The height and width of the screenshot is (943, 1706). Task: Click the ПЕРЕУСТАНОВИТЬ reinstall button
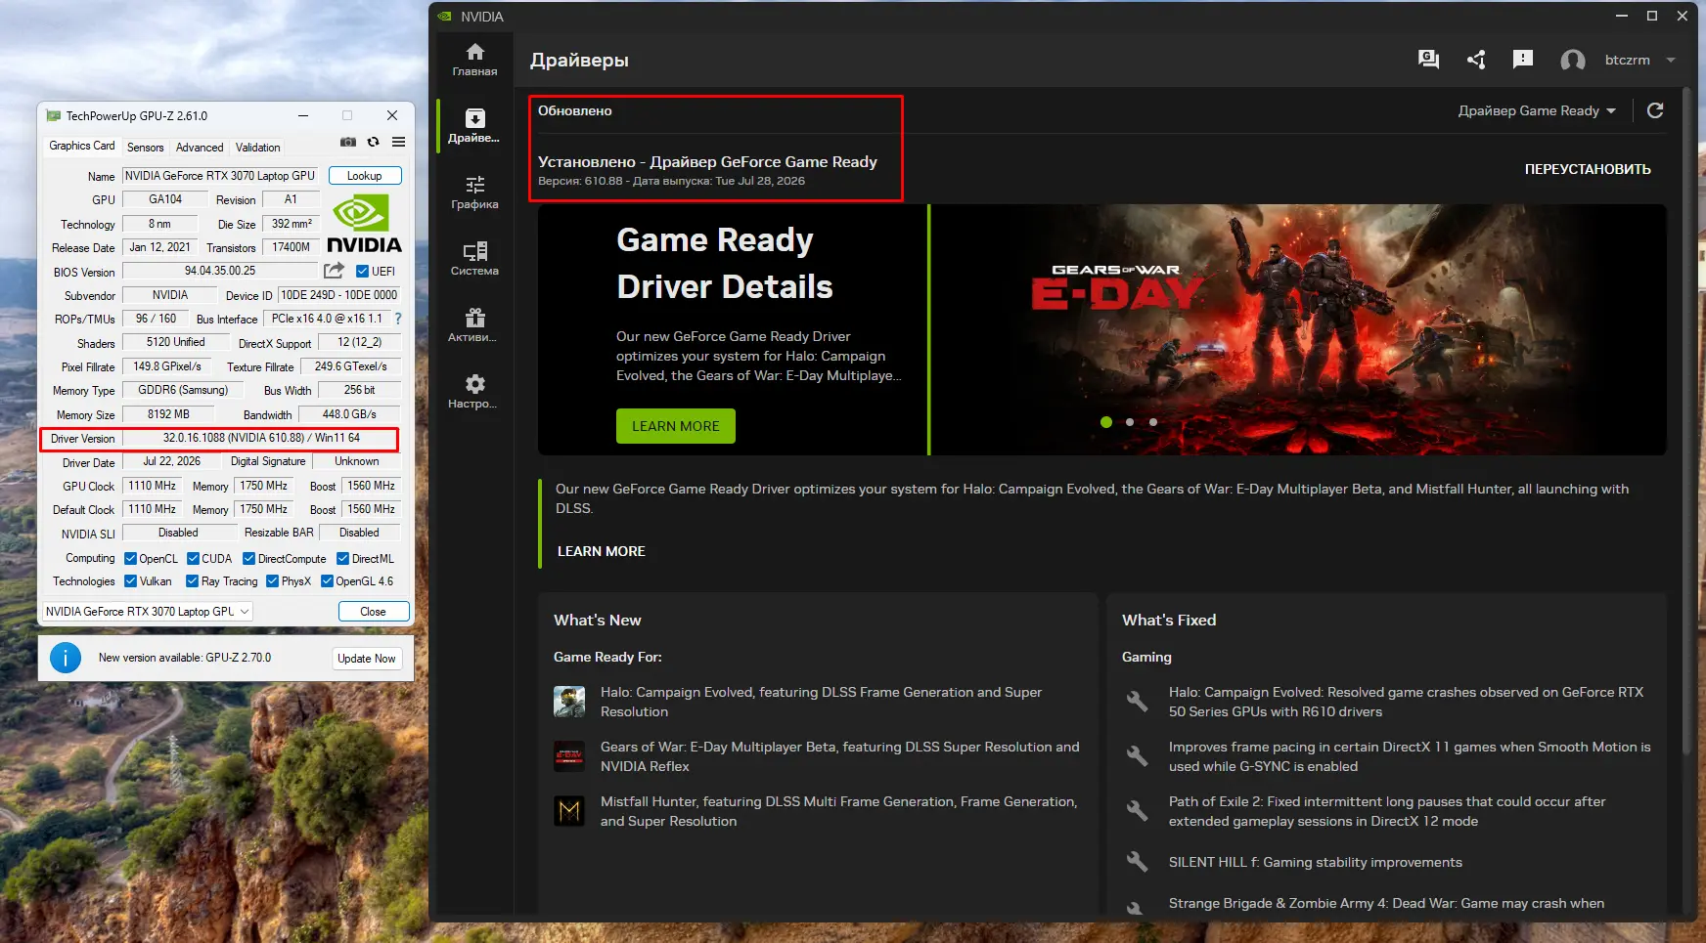click(1588, 169)
